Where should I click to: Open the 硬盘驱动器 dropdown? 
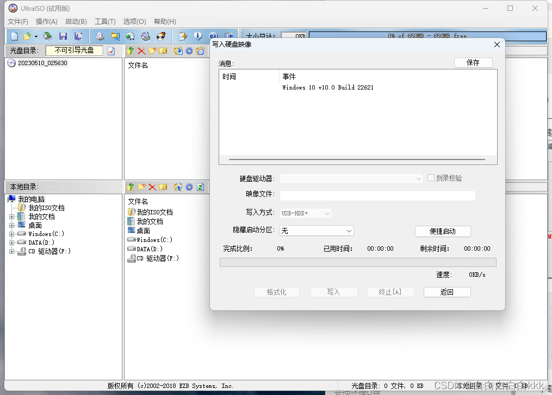(419, 179)
